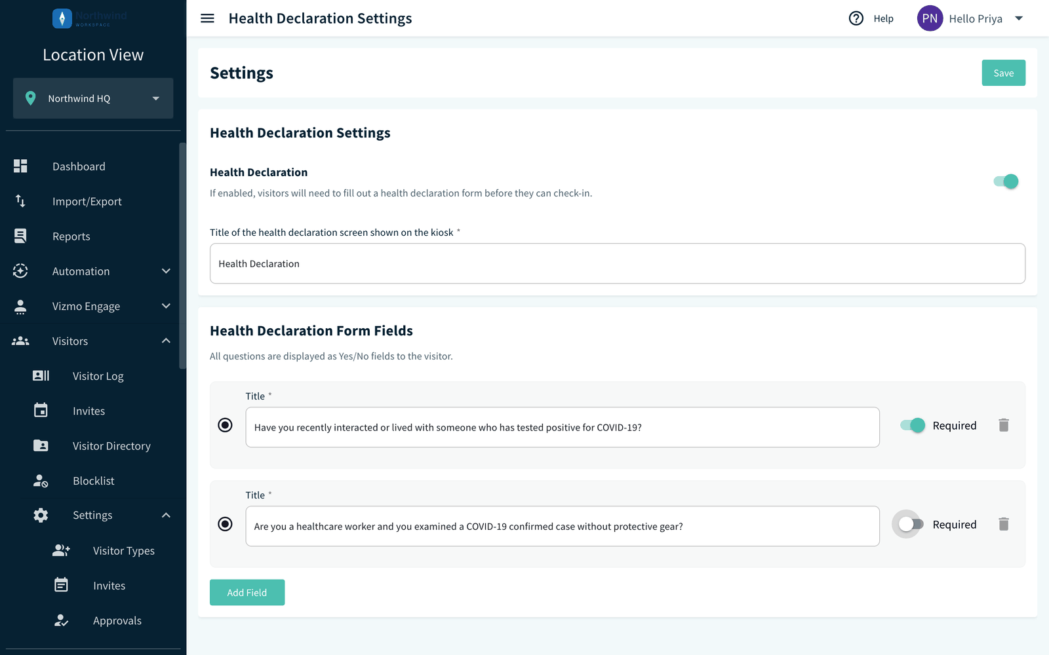Screen dimensions: 1049x655
Task: Edit the kiosk screen title input field
Action: [618, 263]
